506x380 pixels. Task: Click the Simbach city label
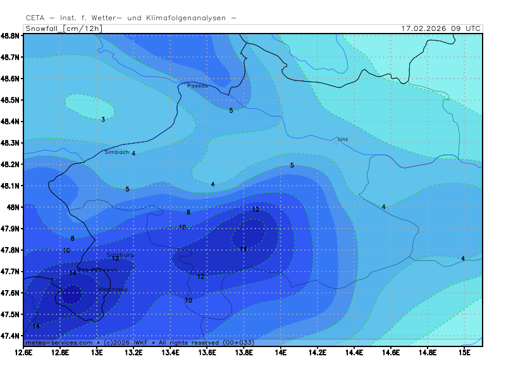tap(116, 152)
